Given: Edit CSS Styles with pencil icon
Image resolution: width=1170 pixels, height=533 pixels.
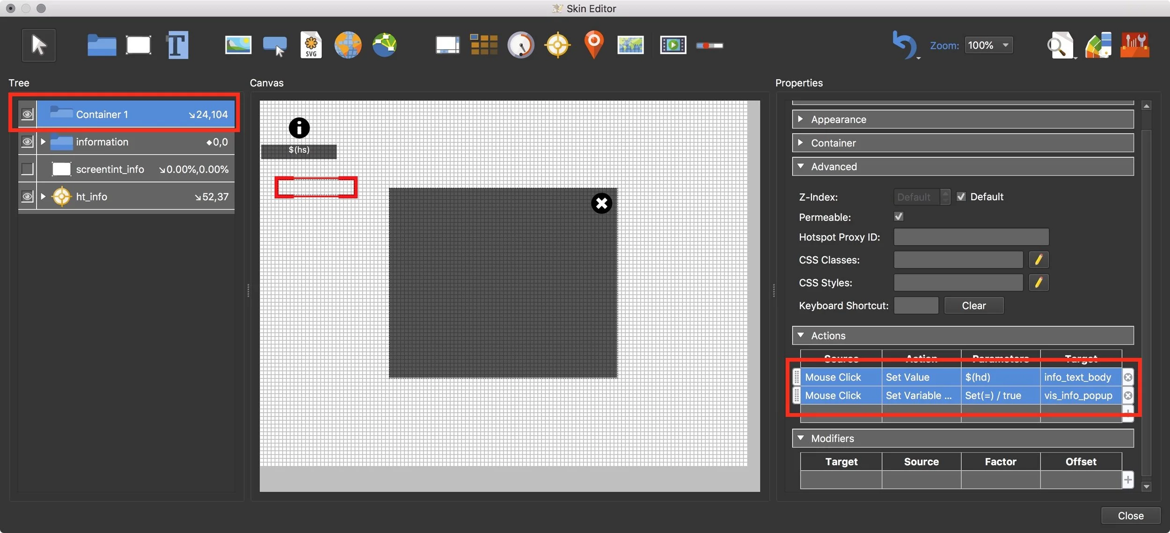Looking at the screenshot, I should [x=1038, y=283].
